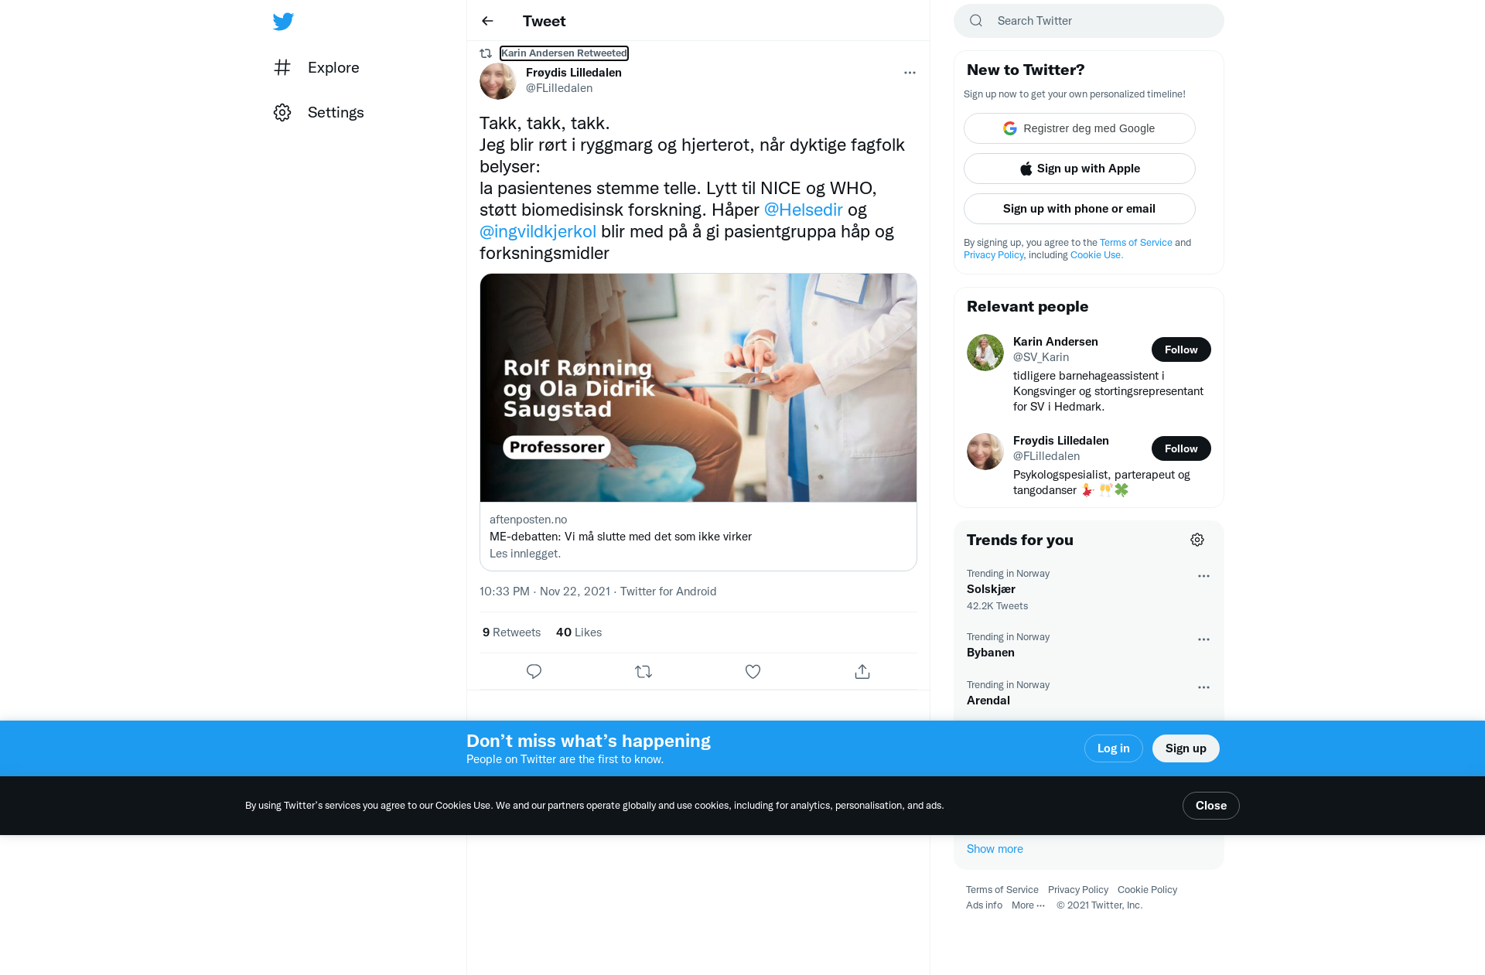
Task: Share the tweet via share icon
Action: tap(862, 671)
